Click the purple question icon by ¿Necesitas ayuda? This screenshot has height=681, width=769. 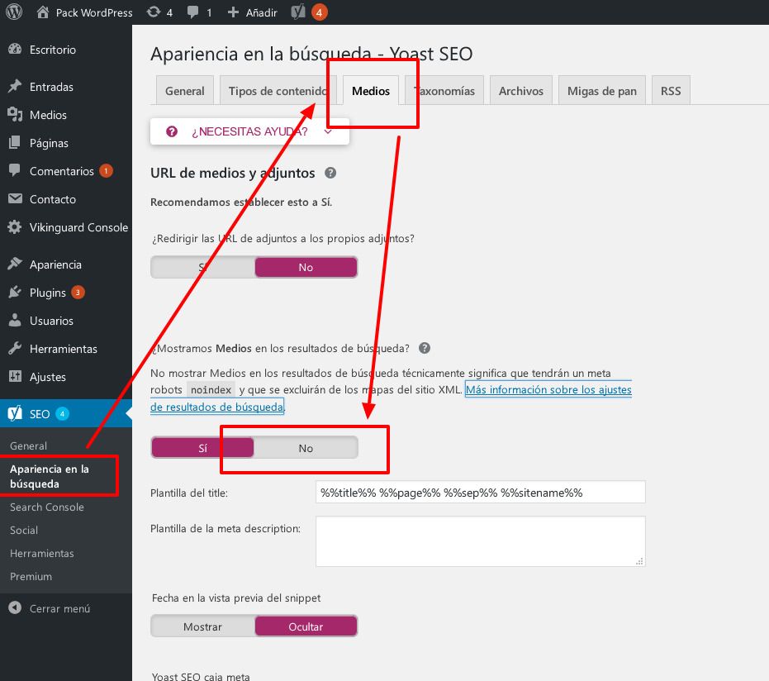point(172,131)
